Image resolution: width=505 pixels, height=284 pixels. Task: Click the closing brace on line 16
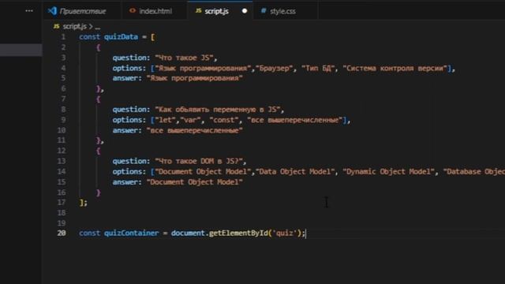point(98,192)
